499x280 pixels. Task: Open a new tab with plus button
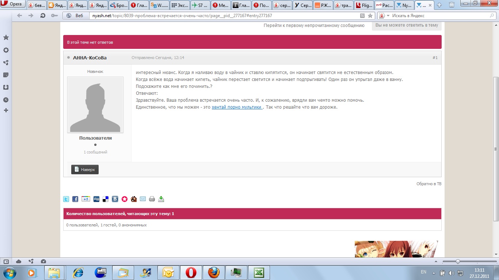pos(439,5)
